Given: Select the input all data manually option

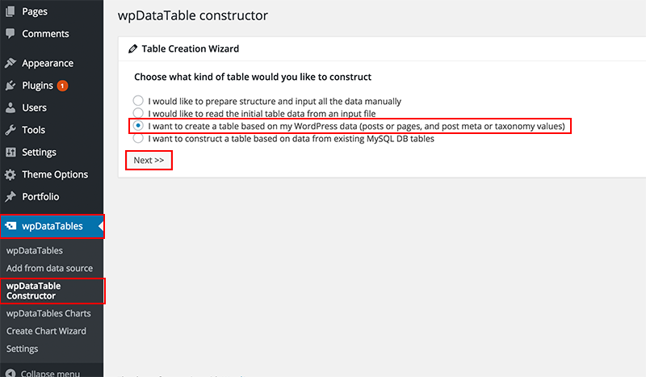Looking at the screenshot, I should point(138,101).
